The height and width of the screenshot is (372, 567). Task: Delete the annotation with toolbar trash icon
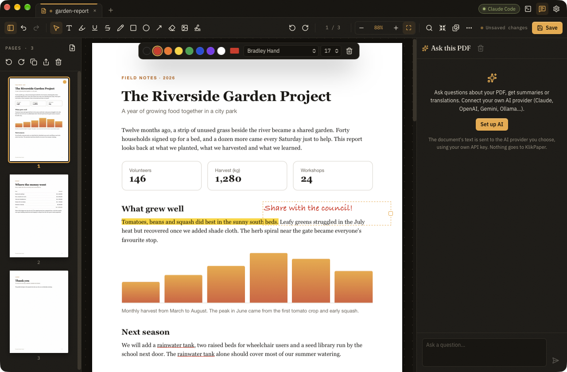pos(349,51)
